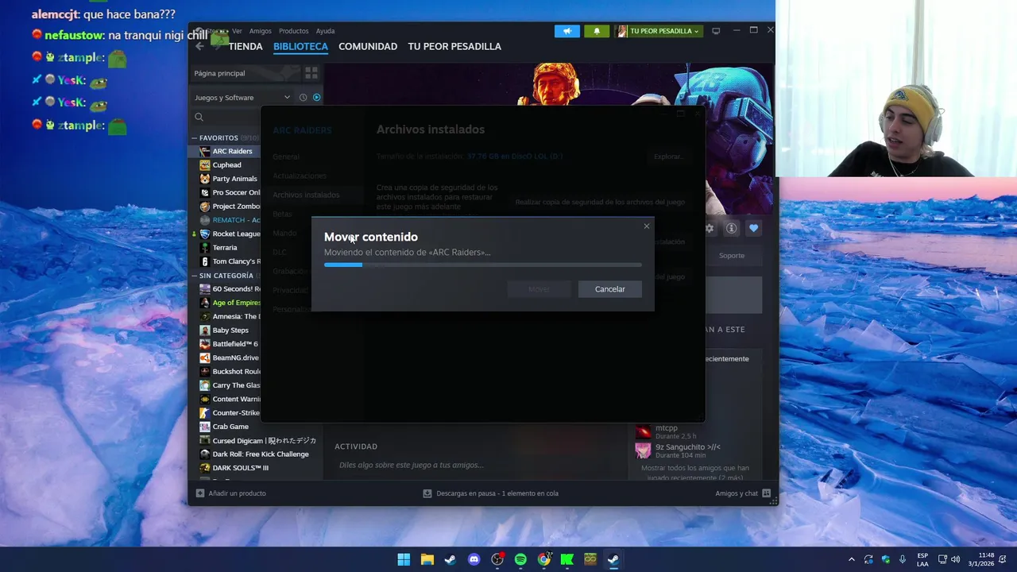Screen dimensions: 1017x572
Task: Open the TU PEOR PESADILLA account dropdown
Action: pos(658,31)
